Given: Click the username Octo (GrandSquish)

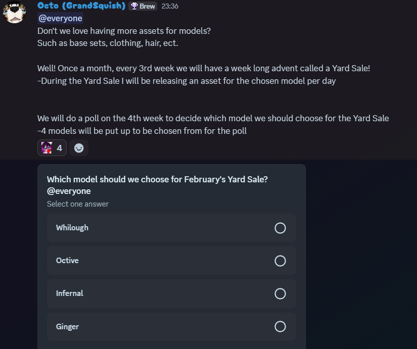Looking at the screenshot, I should (81, 6).
